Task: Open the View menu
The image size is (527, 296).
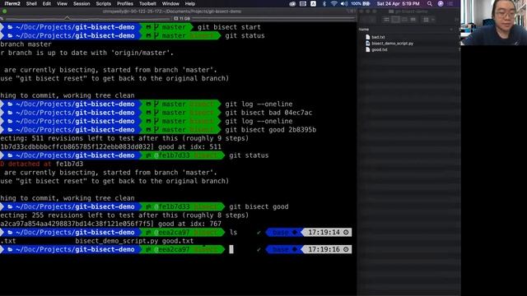Action: 62,3
